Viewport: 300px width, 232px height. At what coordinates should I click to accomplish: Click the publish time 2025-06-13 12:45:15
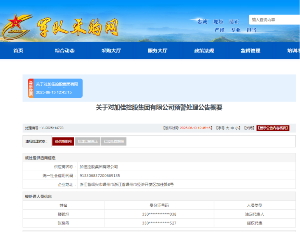click(195, 128)
